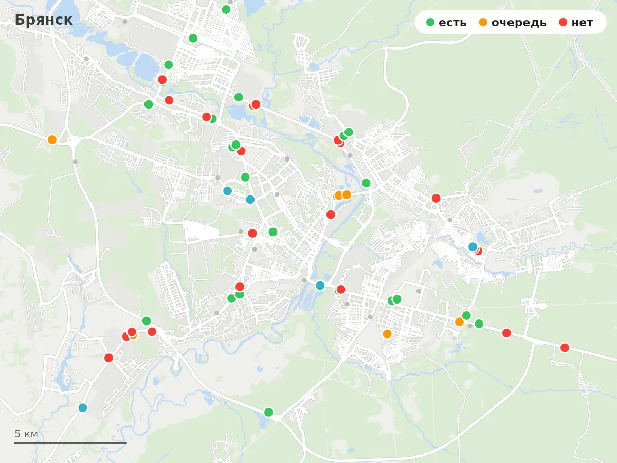Open the southwesternmost red marker
The width and height of the screenshot is (617, 463).
(108, 358)
